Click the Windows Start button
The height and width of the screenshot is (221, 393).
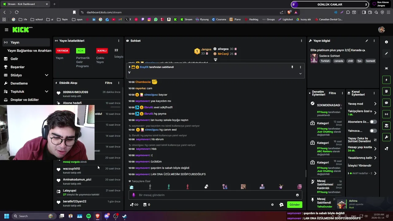click(6, 216)
